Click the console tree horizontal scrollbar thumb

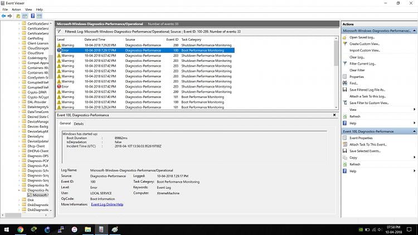pyautogui.click(x=13, y=215)
